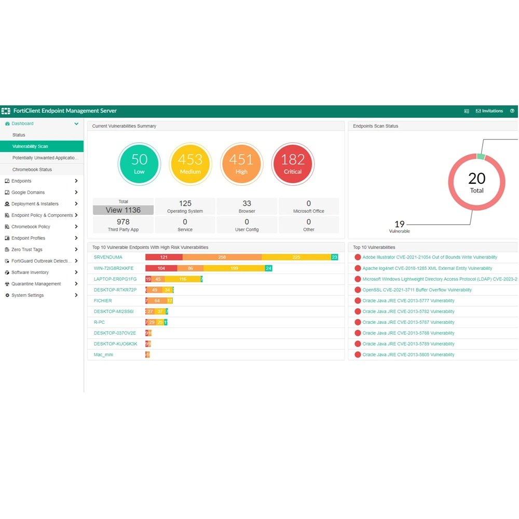Screen dimensions: 519x519
Task: Expand the System Settings arrow
Action: 76,295
